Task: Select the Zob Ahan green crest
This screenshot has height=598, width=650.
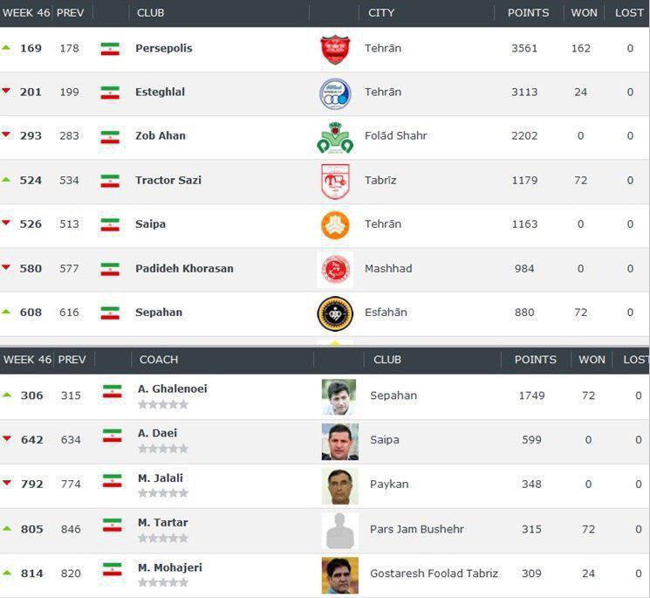Action: pos(335,138)
